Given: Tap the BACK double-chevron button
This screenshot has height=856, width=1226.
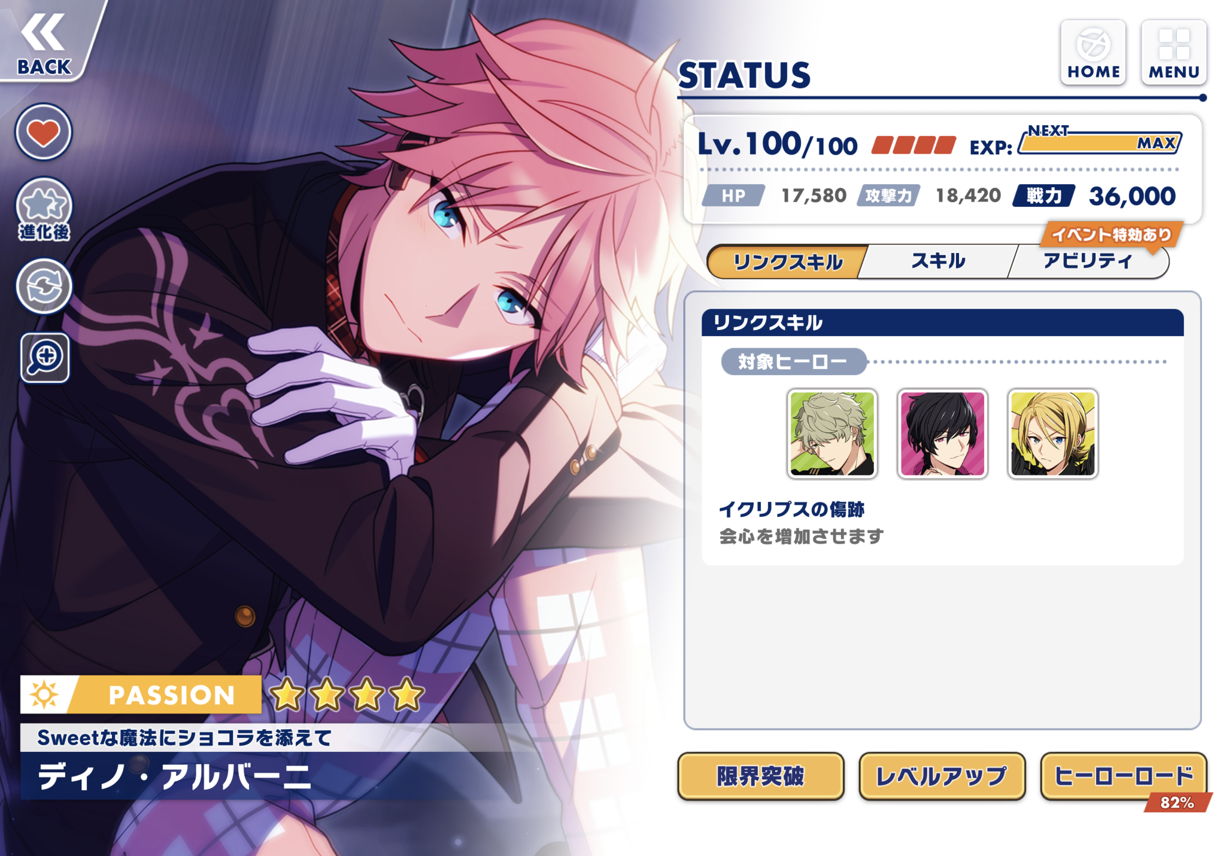Looking at the screenshot, I should 45,42.
